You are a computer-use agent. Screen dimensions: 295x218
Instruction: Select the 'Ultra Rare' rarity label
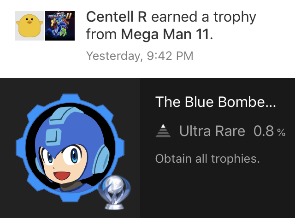click(212, 131)
